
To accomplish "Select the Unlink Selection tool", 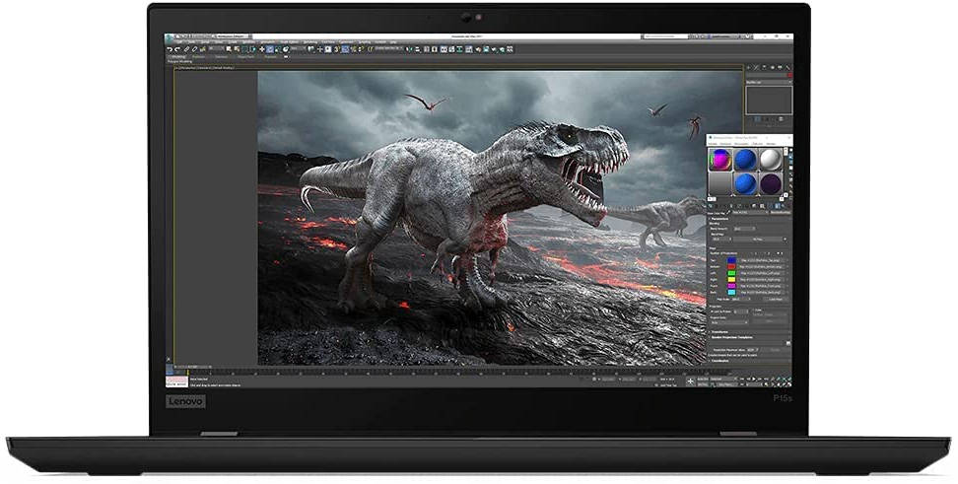I will [x=194, y=49].
